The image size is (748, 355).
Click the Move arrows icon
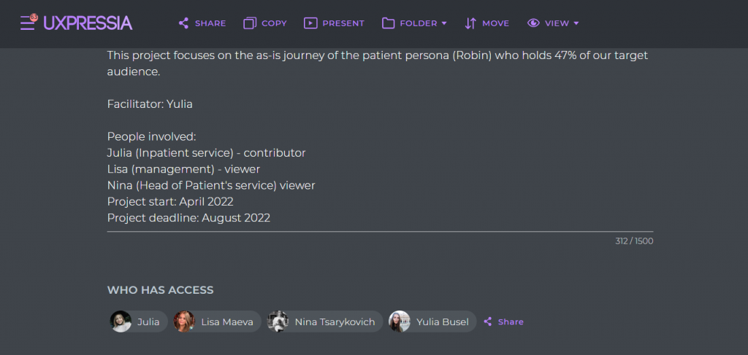470,23
